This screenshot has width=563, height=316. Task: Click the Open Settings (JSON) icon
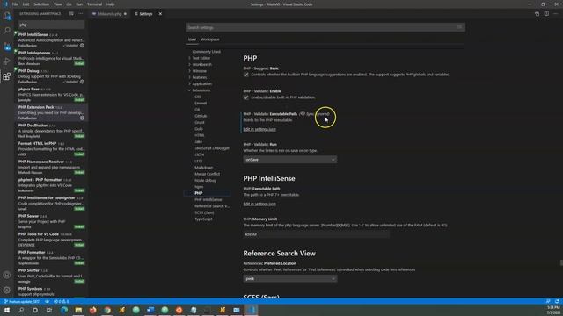(537, 14)
